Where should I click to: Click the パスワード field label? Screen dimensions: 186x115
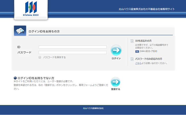(24, 52)
